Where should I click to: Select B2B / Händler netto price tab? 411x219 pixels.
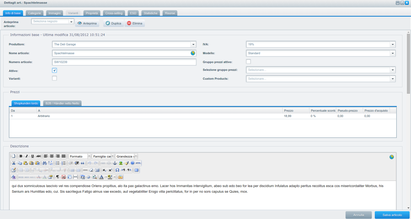click(x=62, y=103)
